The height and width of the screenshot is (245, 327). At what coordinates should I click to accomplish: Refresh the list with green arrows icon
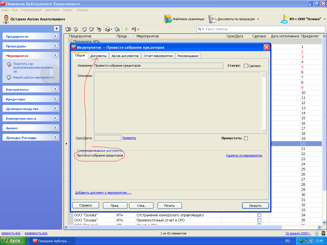tap(126, 29)
